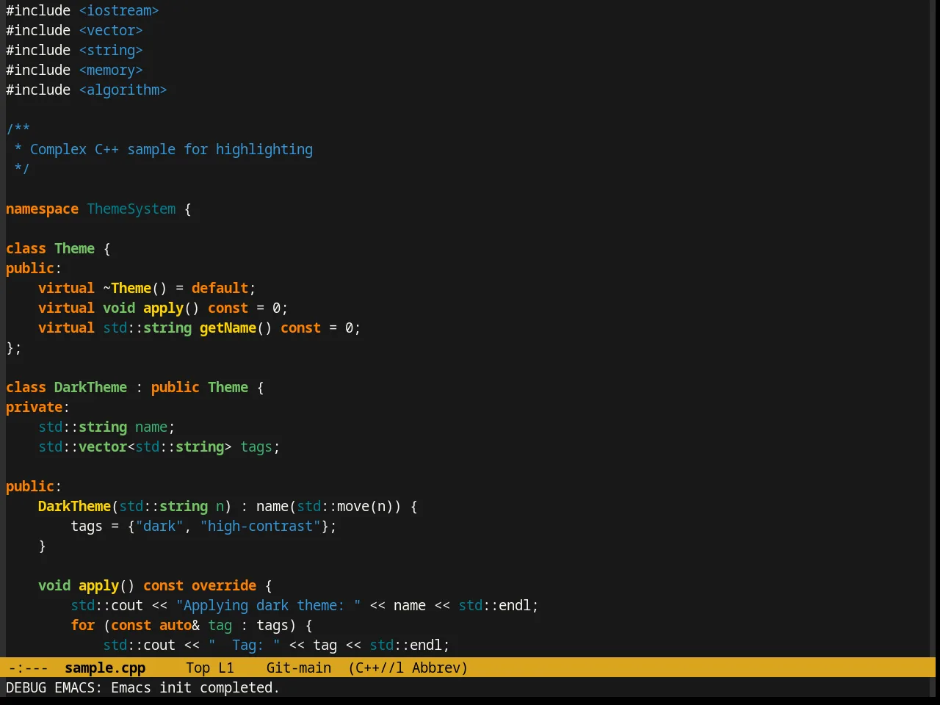Screen dimensions: 940x705
Task: Click 'vector' in std::vector declaration
Action: tap(103, 446)
